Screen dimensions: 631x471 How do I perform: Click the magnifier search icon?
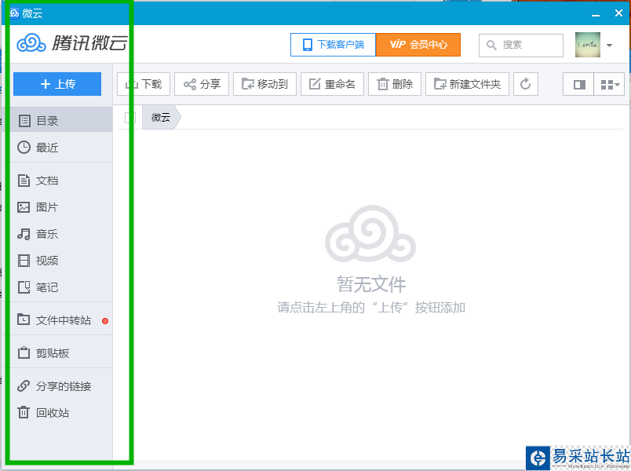[491, 45]
